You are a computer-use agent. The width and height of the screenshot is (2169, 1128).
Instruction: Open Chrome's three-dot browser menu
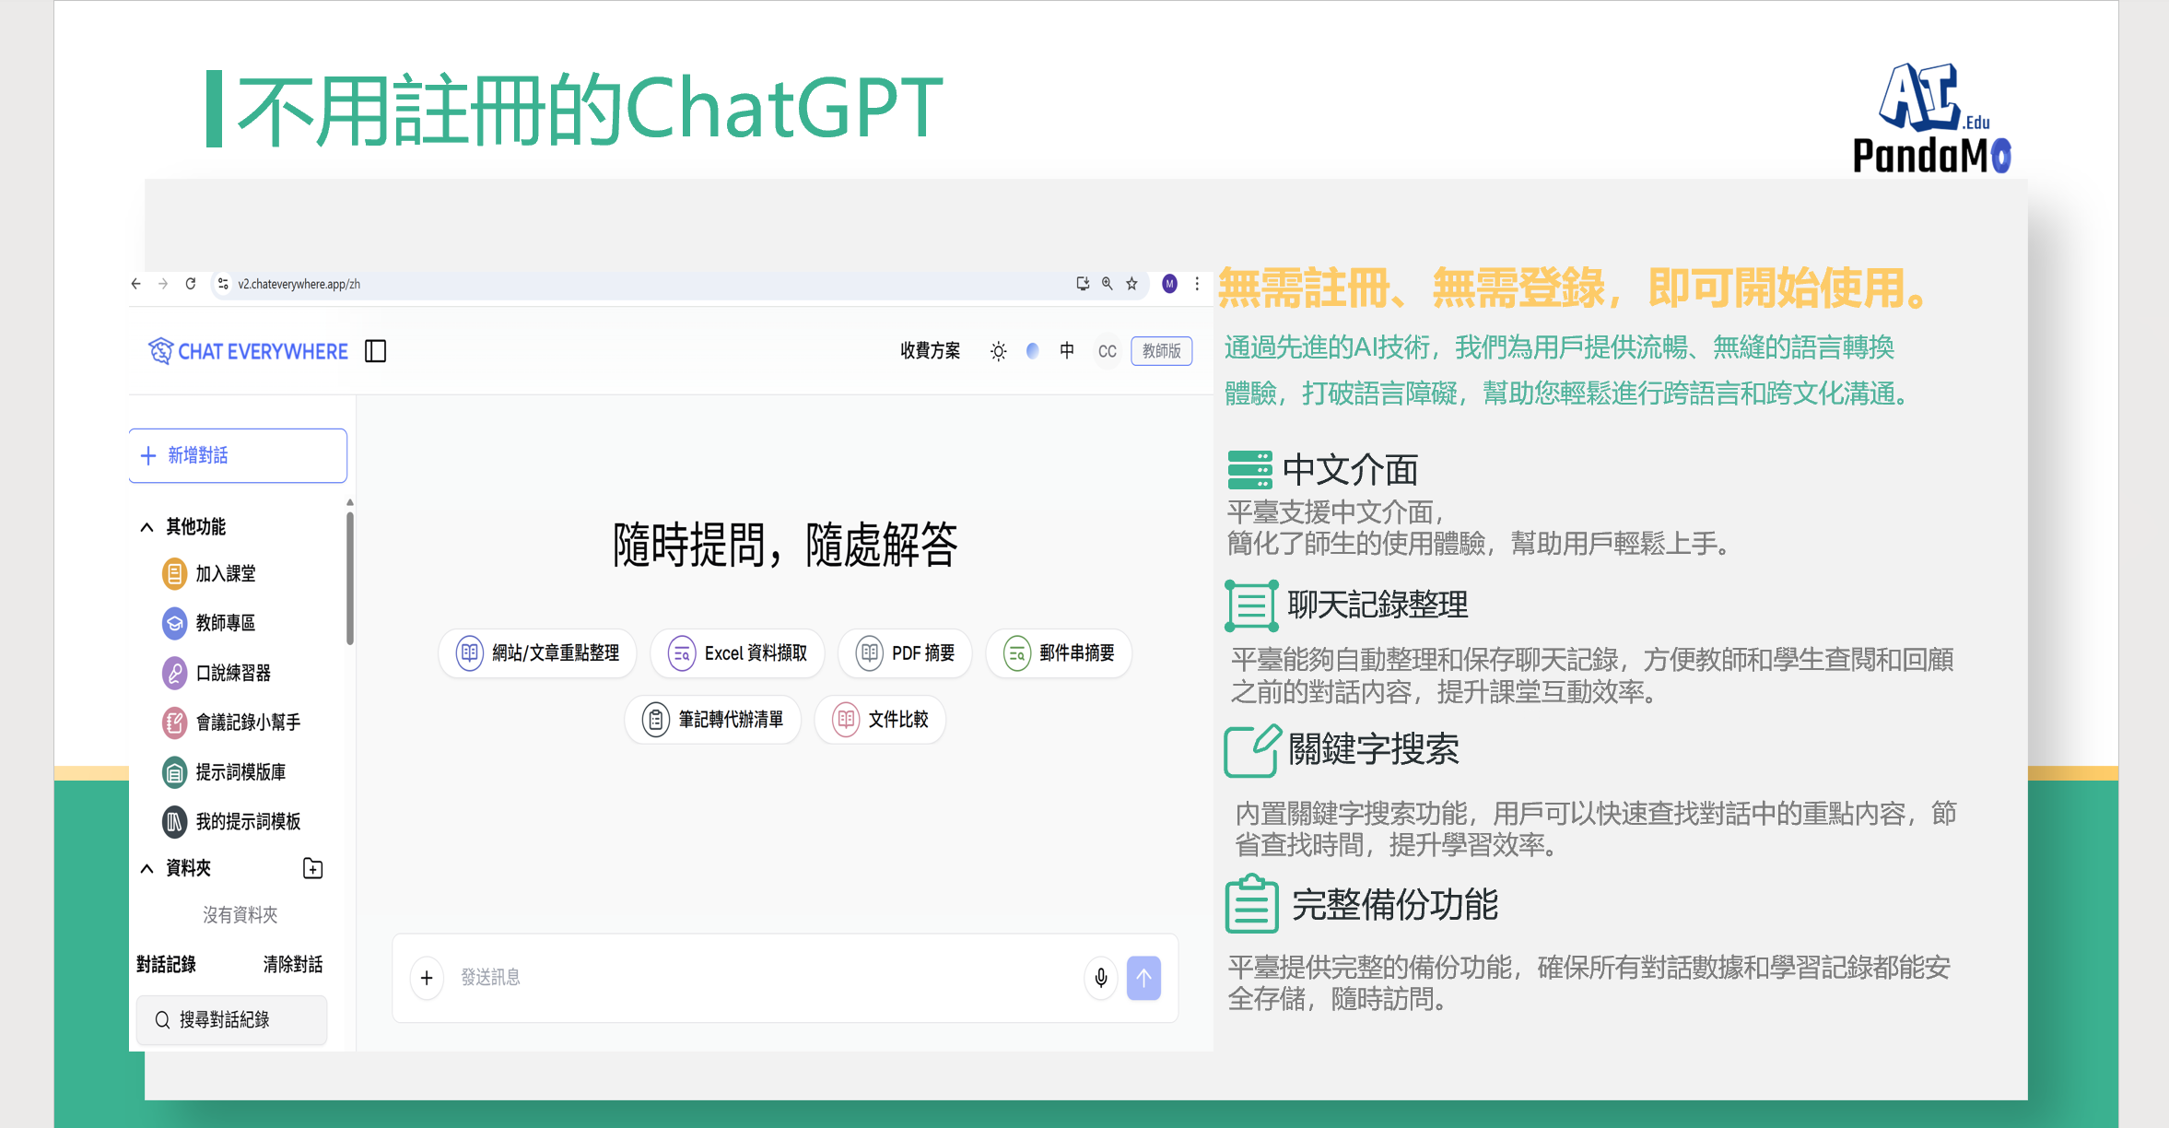[x=1196, y=284]
